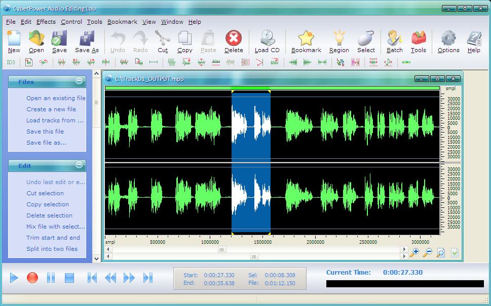Open the View menu

149,22
